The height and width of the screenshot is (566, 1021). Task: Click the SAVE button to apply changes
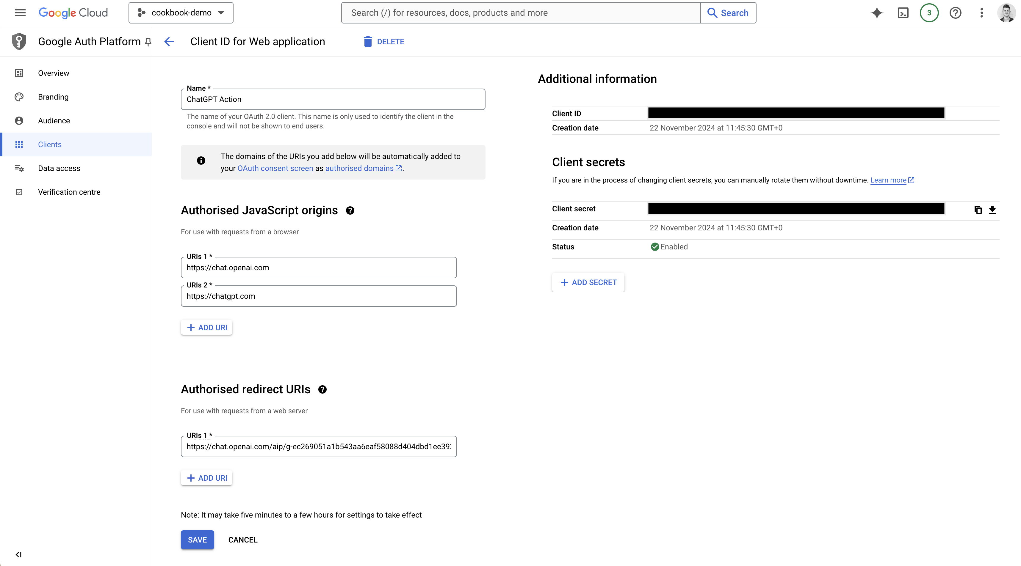click(197, 539)
